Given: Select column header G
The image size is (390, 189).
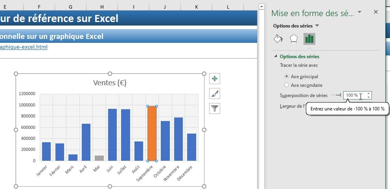Looking at the screenshot, I should point(70,7).
